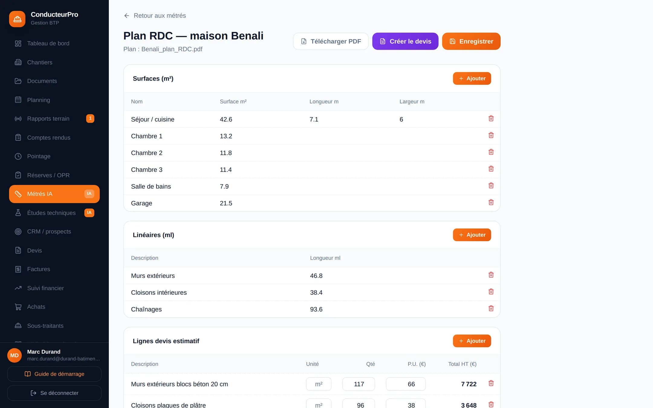Image resolution: width=653 pixels, height=408 pixels.
Task: Open Comptes rendus
Action: pyautogui.click(x=54, y=138)
